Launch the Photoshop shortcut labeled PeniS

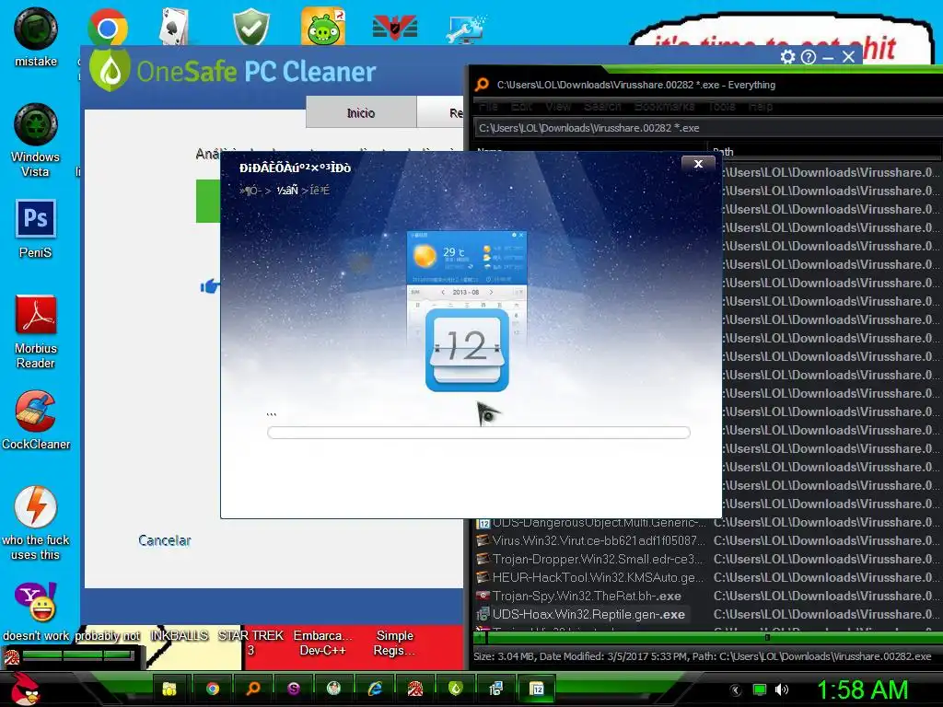[x=36, y=219]
